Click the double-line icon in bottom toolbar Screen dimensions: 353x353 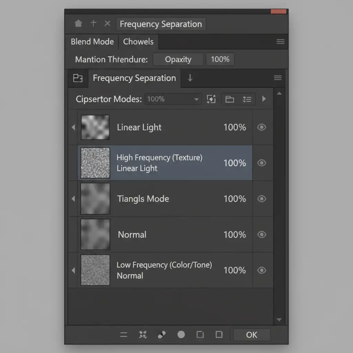pos(123,335)
